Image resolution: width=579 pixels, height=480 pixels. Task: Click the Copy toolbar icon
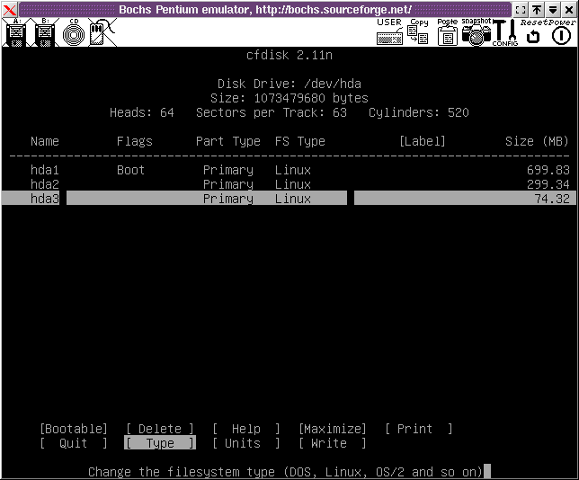[418, 32]
